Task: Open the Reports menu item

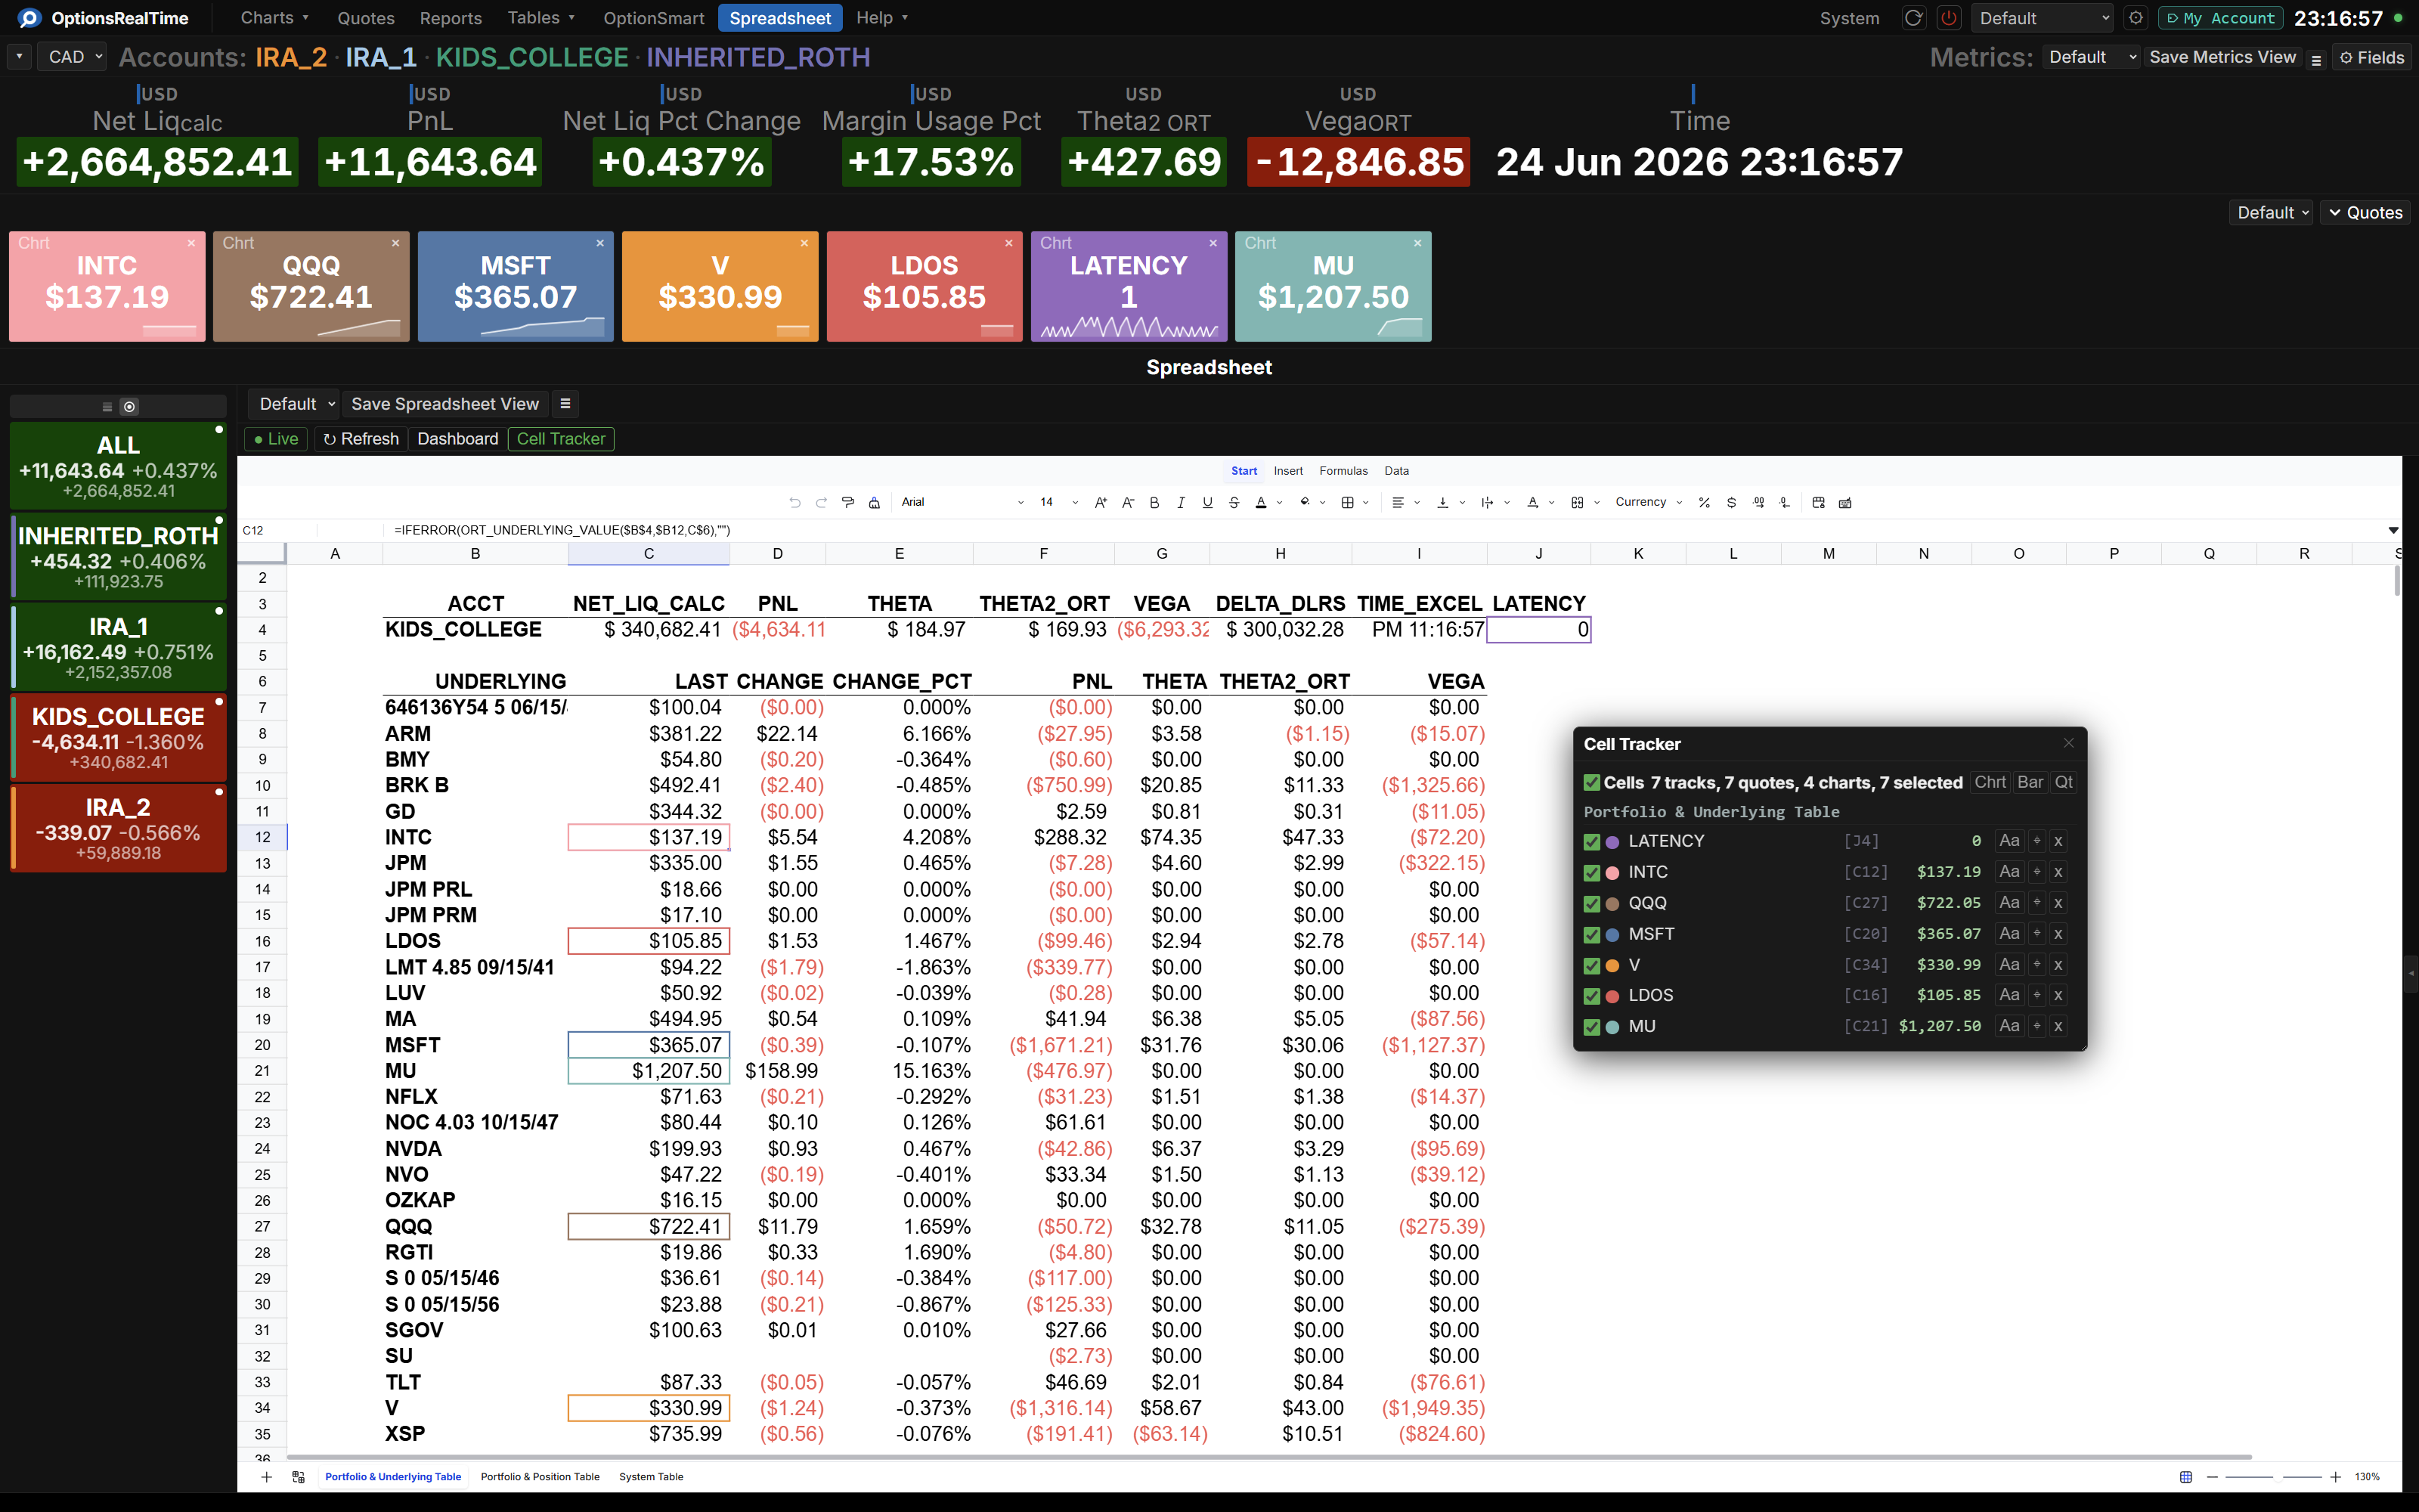Action: [450, 18]
